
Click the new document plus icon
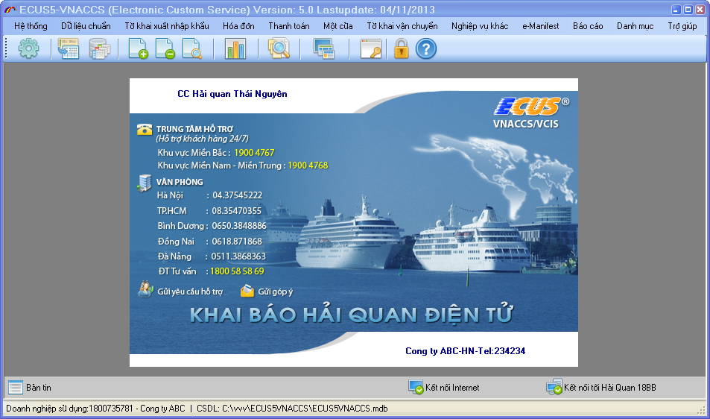138,50
